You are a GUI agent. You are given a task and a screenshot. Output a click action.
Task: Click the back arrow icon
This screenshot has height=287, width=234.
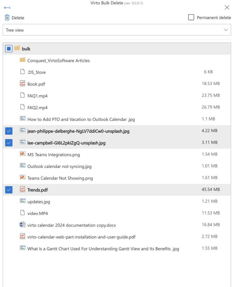[x=7, y=8]
